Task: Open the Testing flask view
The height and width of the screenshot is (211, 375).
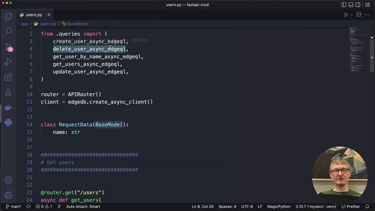Action: [8, 92]
